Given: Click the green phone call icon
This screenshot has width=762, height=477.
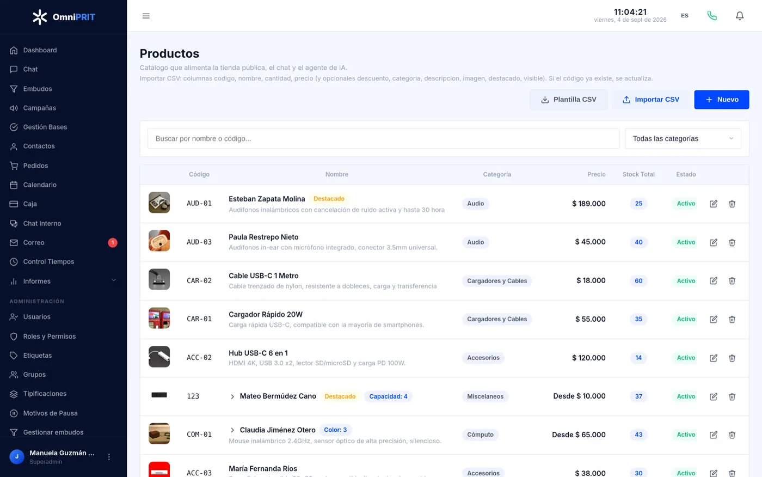Looking at the screenshot, I should [x=712, y=16].
